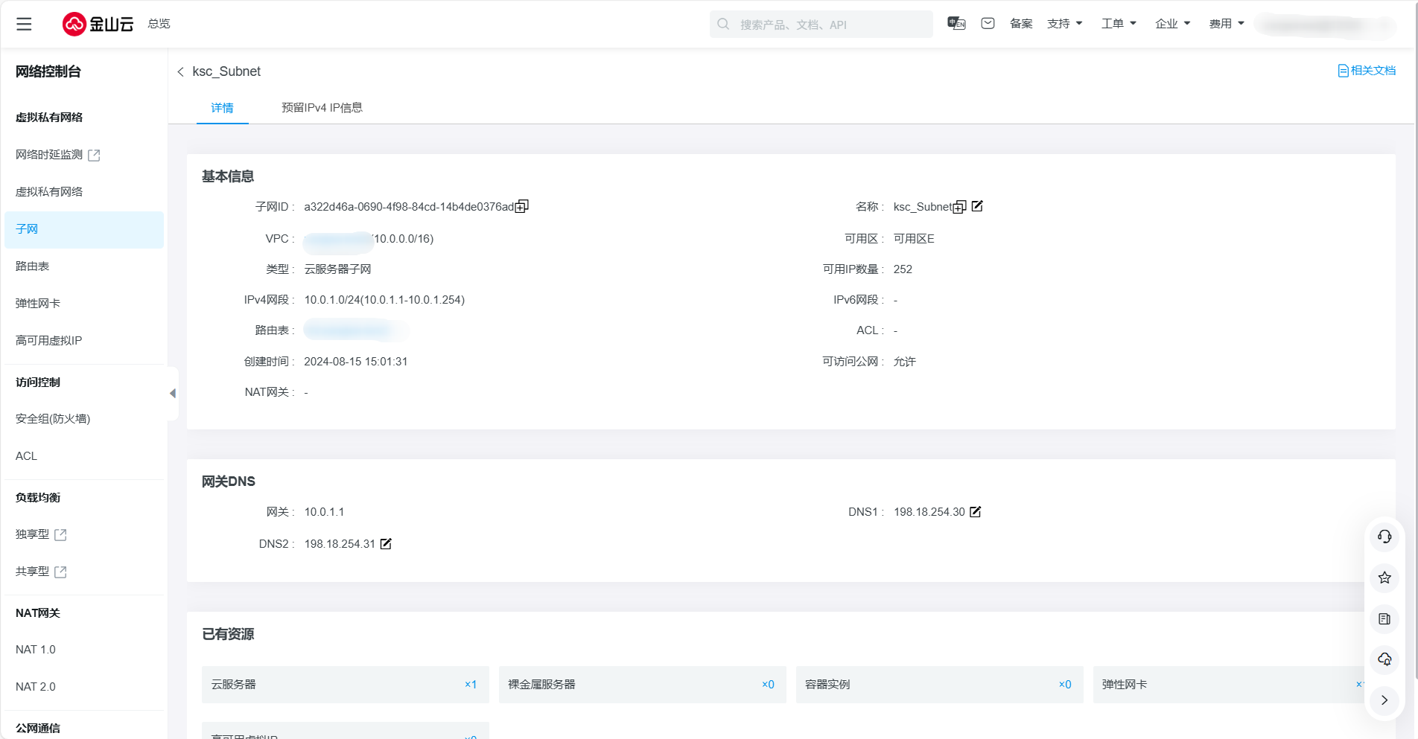
Task: Open the hamburger navigation menu
Action: [24, 24]
